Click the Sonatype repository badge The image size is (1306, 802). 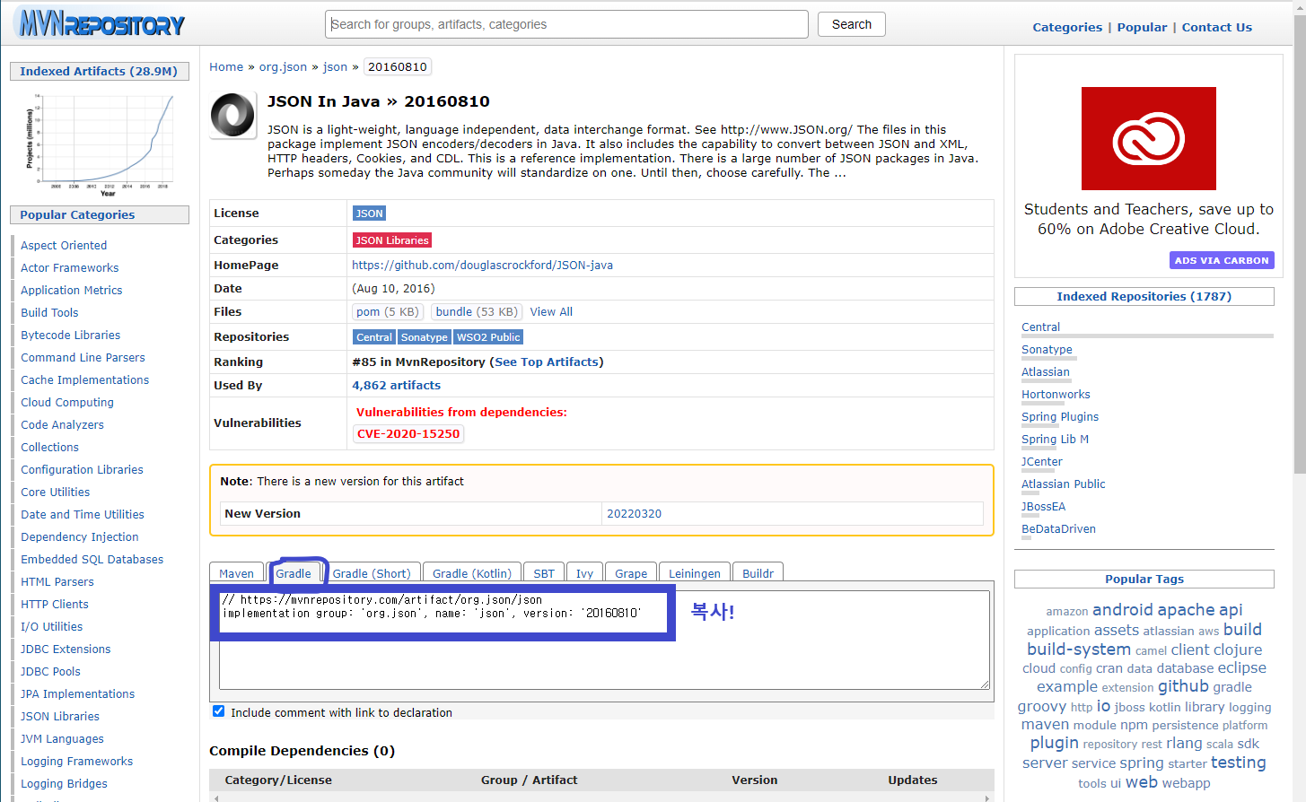(x=424, y=337)
